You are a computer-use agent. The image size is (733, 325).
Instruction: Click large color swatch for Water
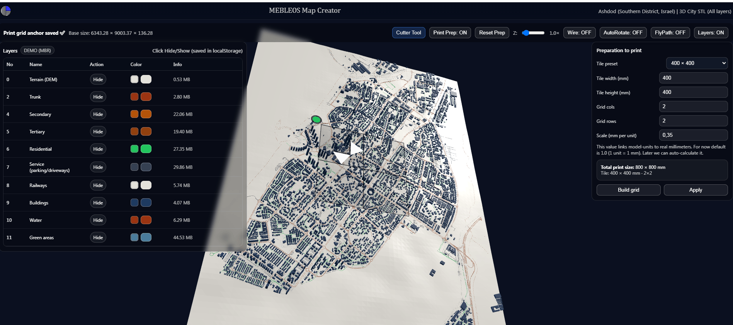click(x=146, y=220)
